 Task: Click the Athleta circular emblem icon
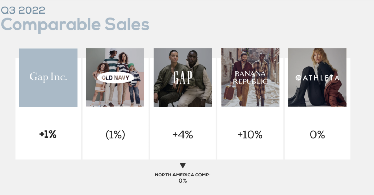click(299, 78)
